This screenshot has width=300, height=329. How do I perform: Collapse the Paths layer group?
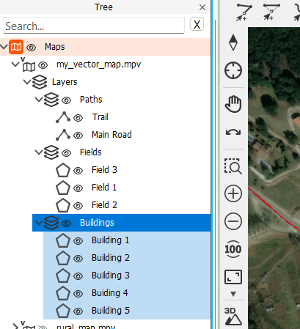click(x=39, y=100)
